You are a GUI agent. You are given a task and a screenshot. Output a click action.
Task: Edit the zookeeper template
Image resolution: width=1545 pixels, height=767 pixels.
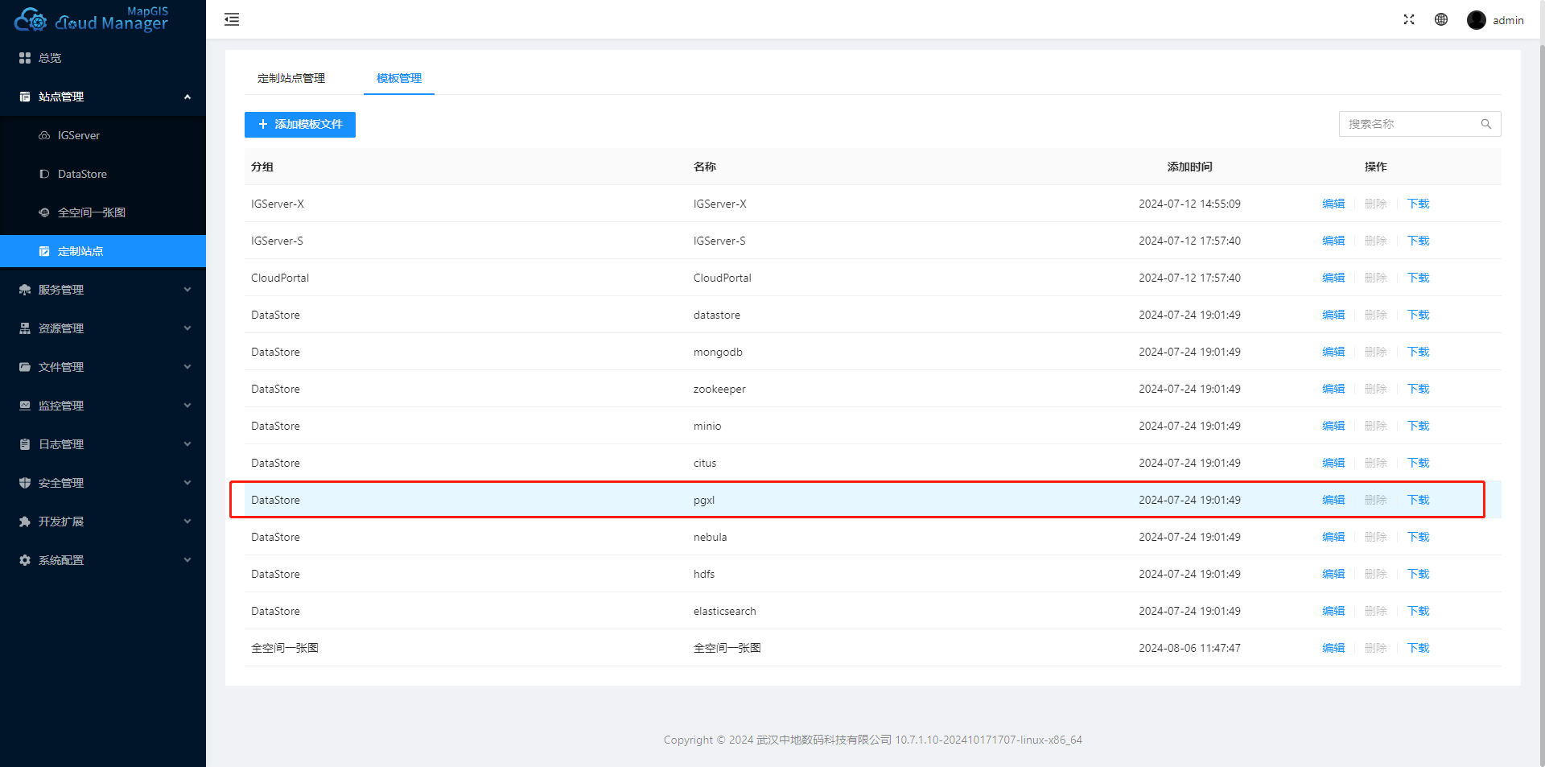(x=1333, y=389)
